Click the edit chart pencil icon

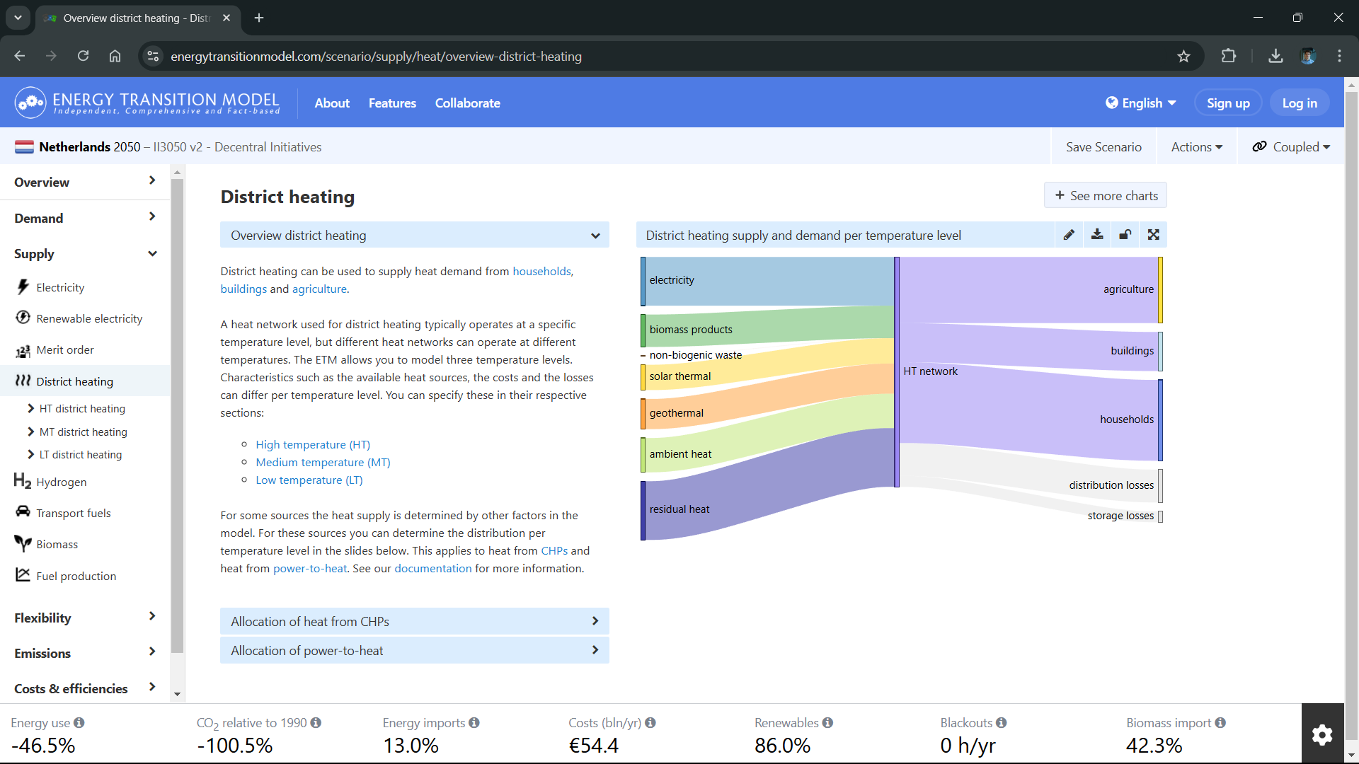(x=1069, y=235)
